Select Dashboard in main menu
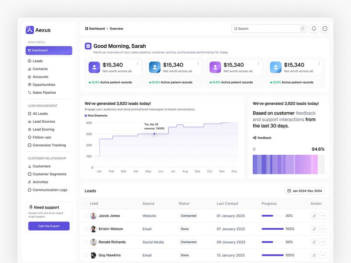Viewport: 351px width, 263px height. point(49,50)
